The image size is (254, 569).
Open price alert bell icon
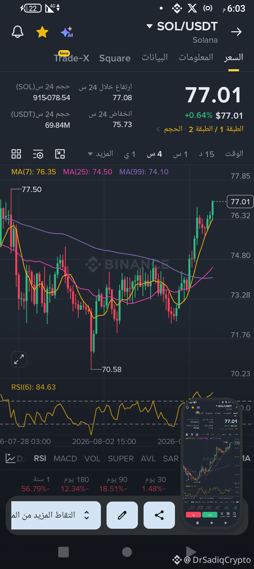coord(18,32)
